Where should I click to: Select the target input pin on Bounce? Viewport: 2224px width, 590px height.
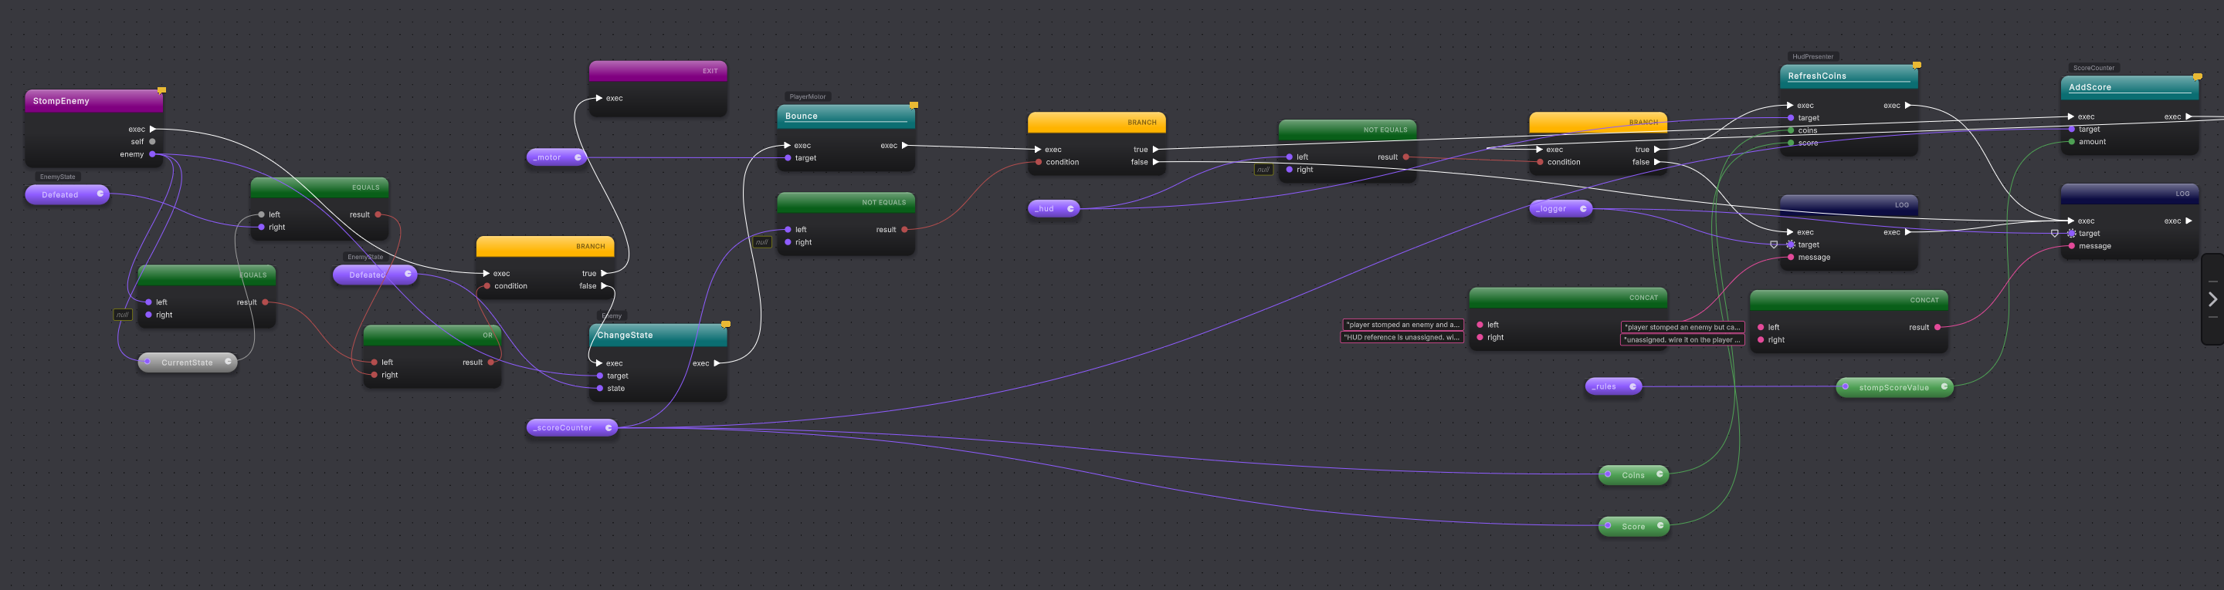[788, 158]
